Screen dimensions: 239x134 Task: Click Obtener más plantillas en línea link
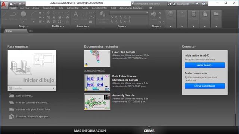(x=33, y=109)
